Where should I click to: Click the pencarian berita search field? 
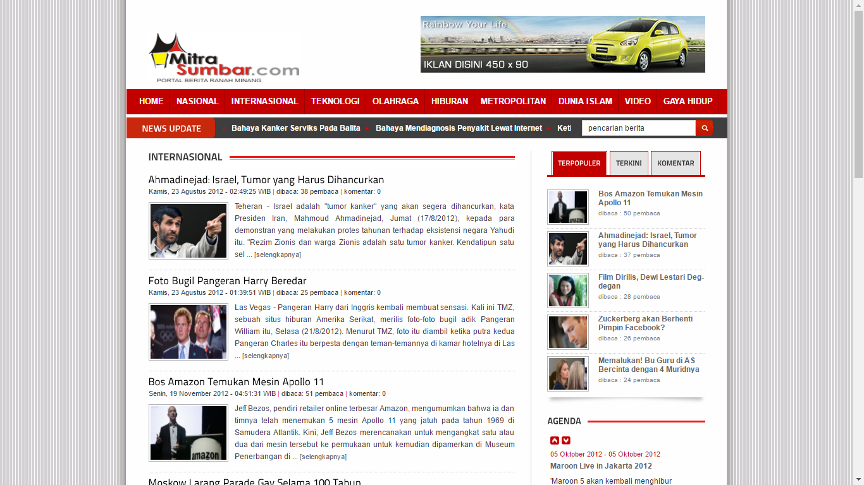point(638,128)
